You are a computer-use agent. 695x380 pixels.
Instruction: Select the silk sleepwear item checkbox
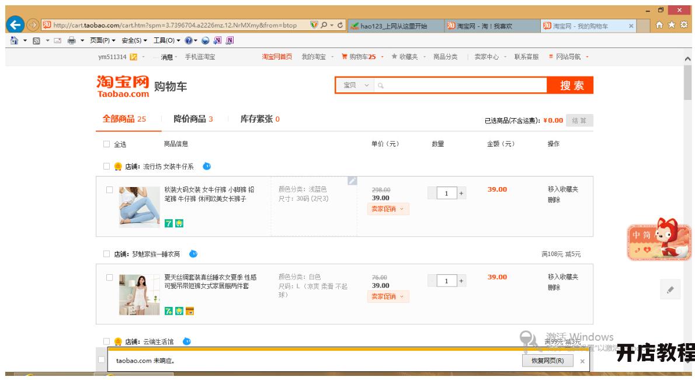109,278
